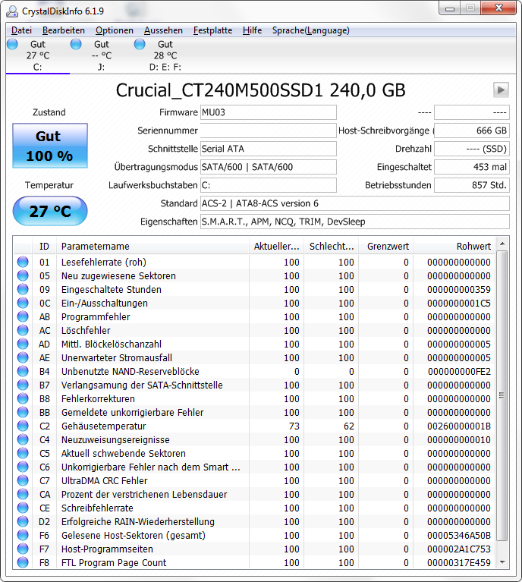This screenshot has height=582, width=522.
Task: Open the Optionen menu
Action: [115, 30]
